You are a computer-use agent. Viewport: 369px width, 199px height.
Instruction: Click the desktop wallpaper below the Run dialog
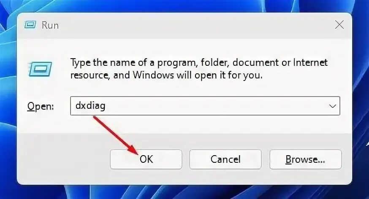coord(184,192)
